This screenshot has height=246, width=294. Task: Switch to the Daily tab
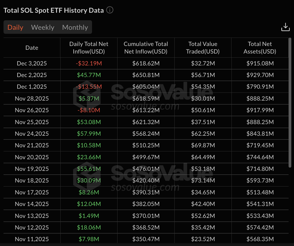click(15, 27)
